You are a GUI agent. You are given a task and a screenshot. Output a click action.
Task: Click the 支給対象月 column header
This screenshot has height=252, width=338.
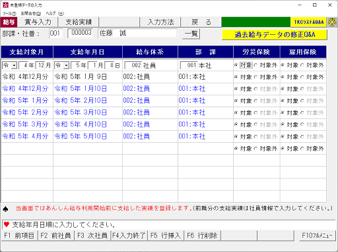point(27,52)
